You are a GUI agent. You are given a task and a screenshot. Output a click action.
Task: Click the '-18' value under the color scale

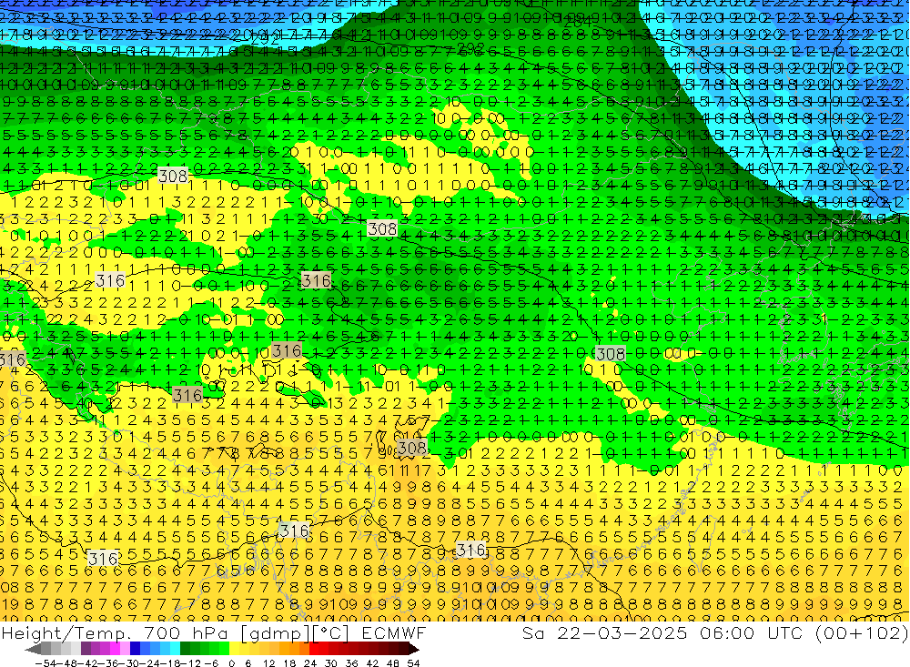[x=171, y=663]
